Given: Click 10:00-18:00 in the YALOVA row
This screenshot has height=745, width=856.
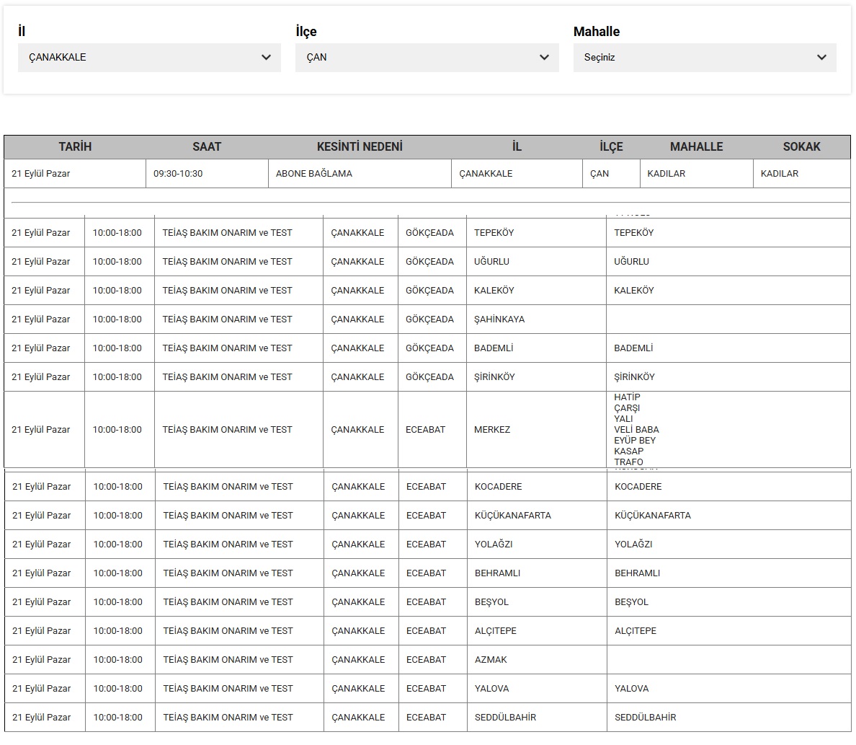Looking at the screenshot, I should [x=118, y=689].
